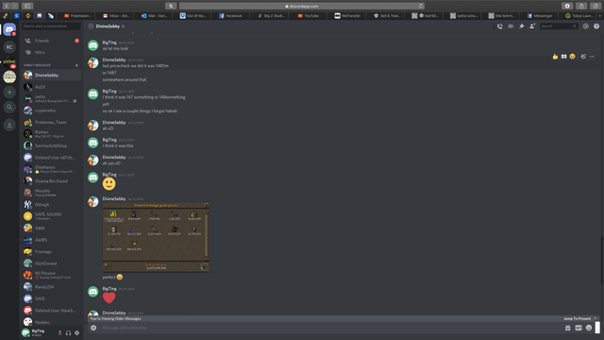The image size is (604, 340).
Task: Click the Find or start a conversation field
Action: pos(51,26)
